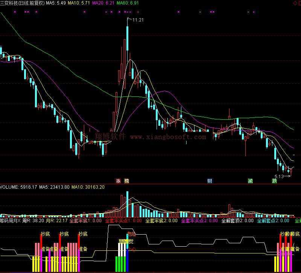Click the red 涨 event marker icon
This screenshot has width=301, height=273.
pyautogui.click(x=118, y=181)
